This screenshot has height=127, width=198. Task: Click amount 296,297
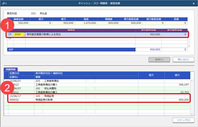184,85
